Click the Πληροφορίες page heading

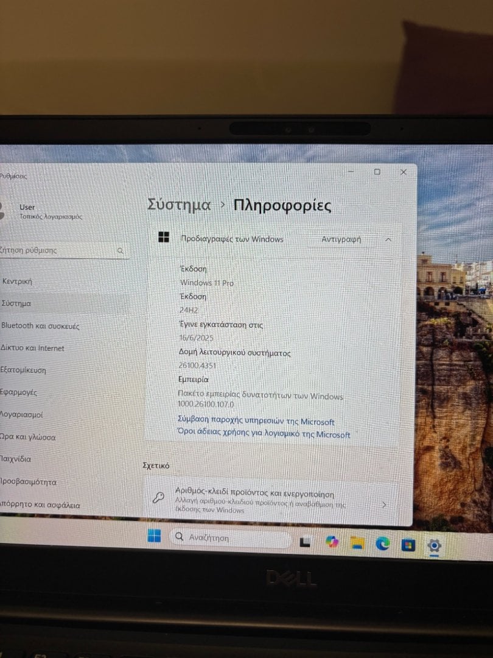click(x=282, y=205)
